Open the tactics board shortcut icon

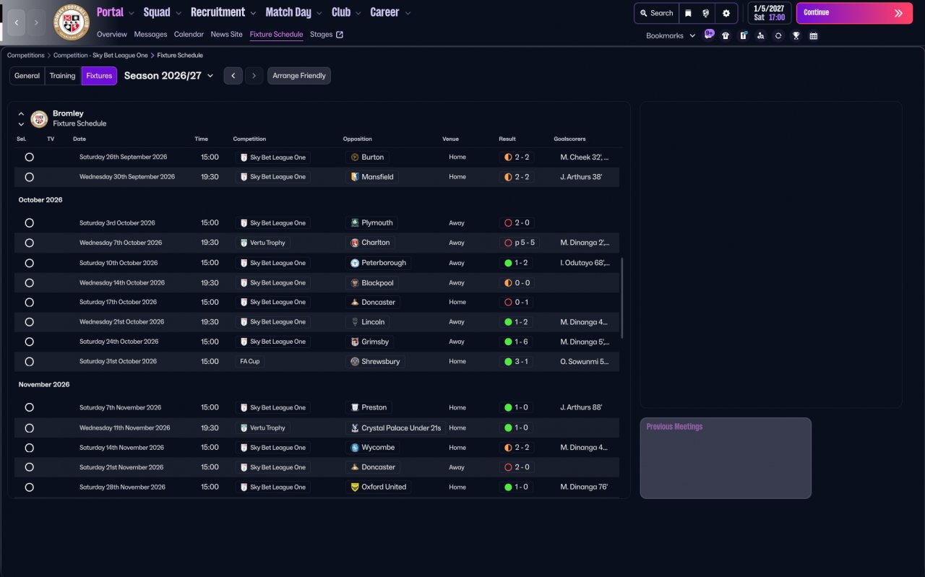click(x=743, y=35)
